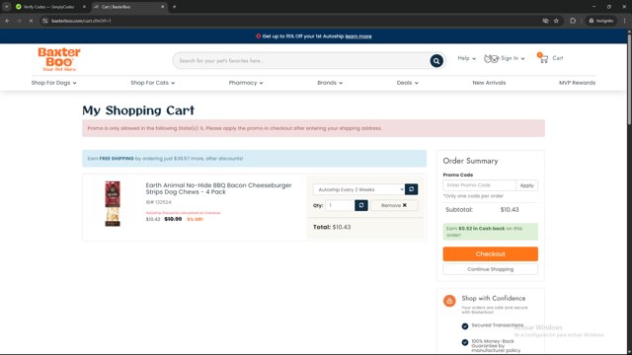Image resolution: width=632 pixels, height=355 pixels.
Task: Open the Help dropdown
Action: 466,58
